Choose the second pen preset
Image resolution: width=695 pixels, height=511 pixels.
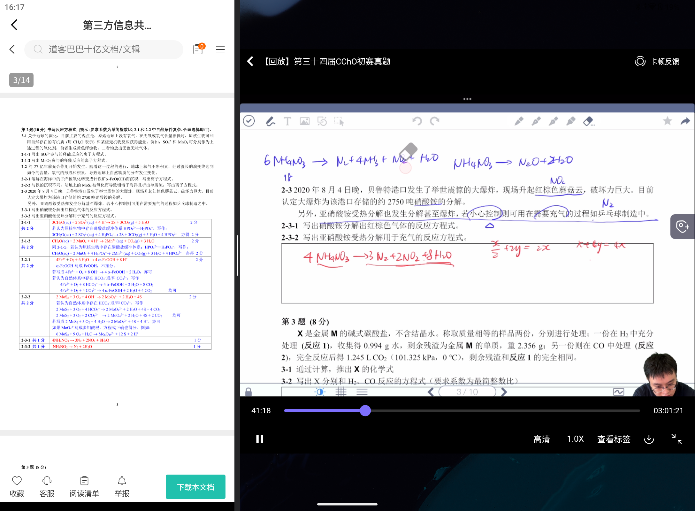click(x=536, y=121)
